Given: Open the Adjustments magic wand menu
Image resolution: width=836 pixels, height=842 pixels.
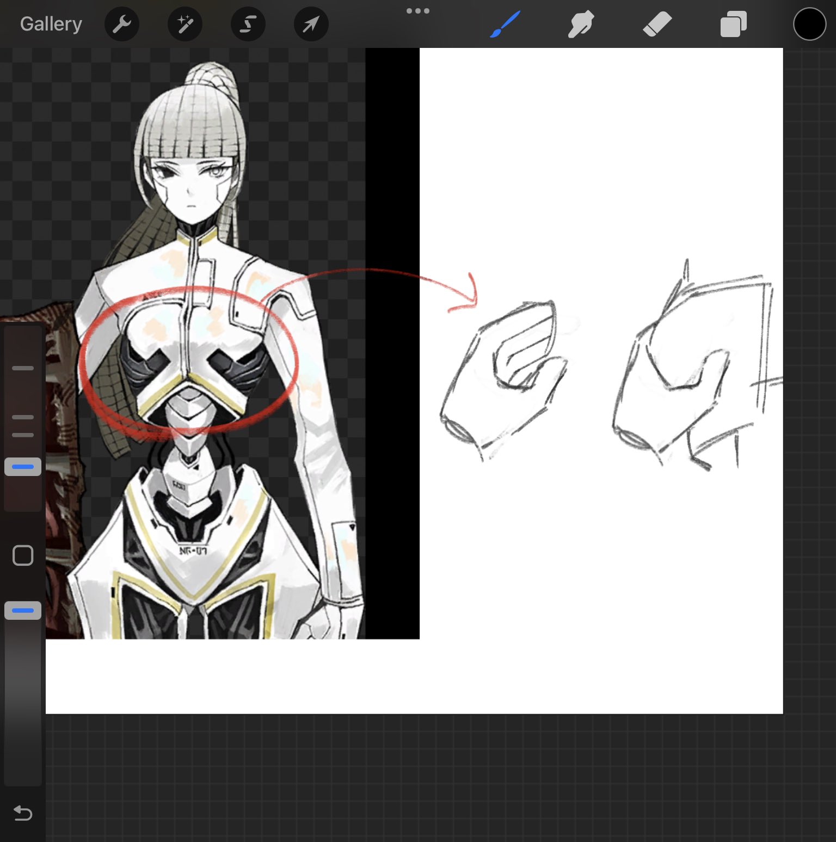Looking at the screenshot, I should point(185,24).
